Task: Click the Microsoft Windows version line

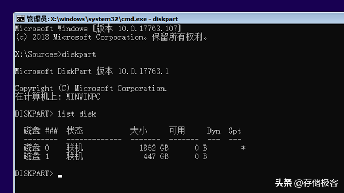Action: coord(98,28)
